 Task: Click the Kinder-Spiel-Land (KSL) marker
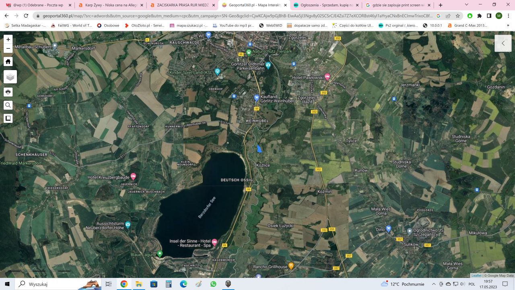218,72
